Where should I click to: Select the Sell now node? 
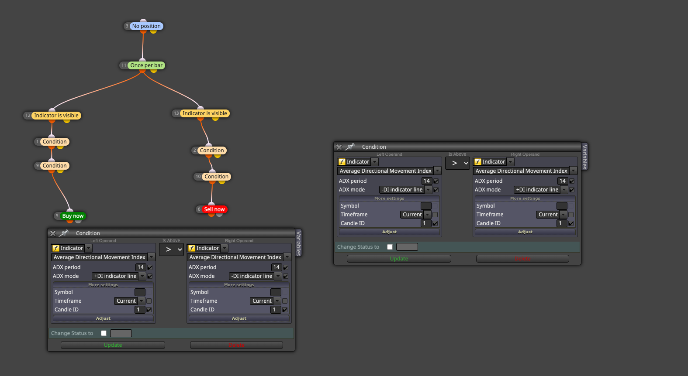(x=214, y=209)
